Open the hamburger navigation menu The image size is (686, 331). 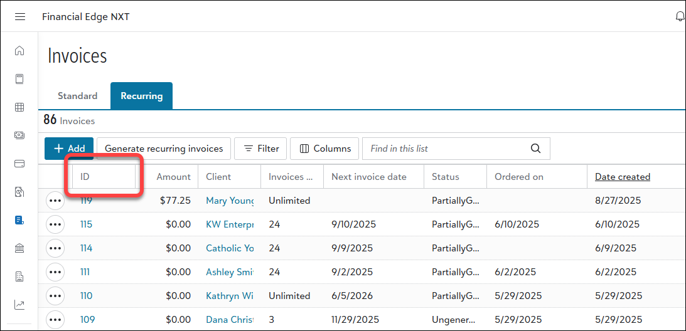[x=20, y=16]
